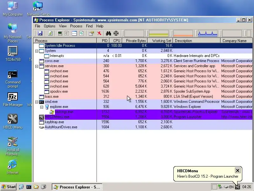
Task: Collapse the cmd.exe tree node
Action: pyautogui.click(x=37, y=102)
